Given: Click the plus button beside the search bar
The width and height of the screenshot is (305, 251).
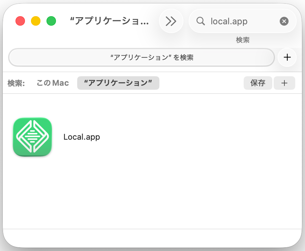Looking at the screenshot, I should [287, 57].
